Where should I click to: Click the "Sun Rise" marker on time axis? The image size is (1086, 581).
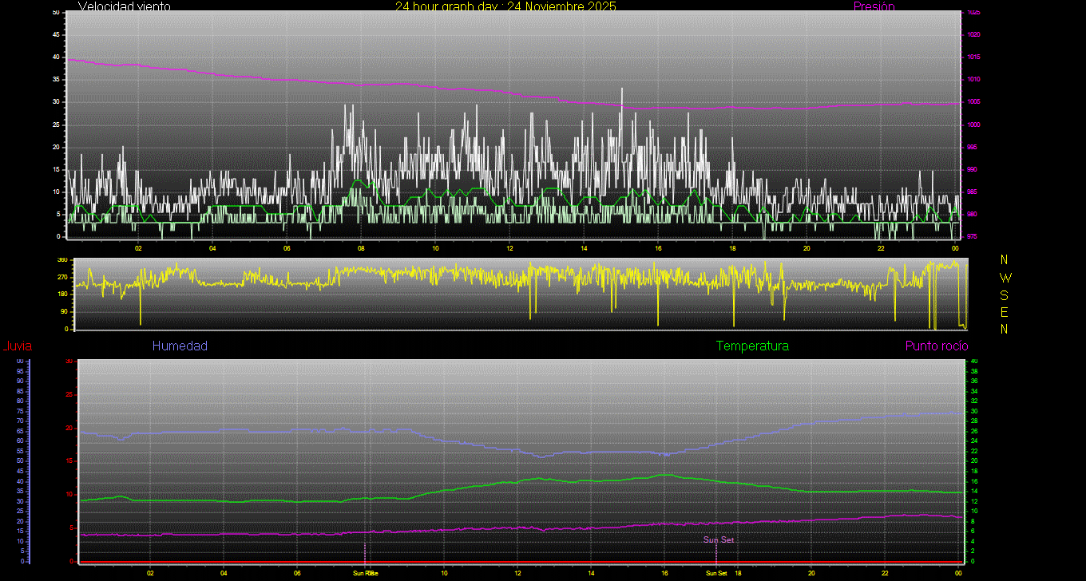point(366,573)
